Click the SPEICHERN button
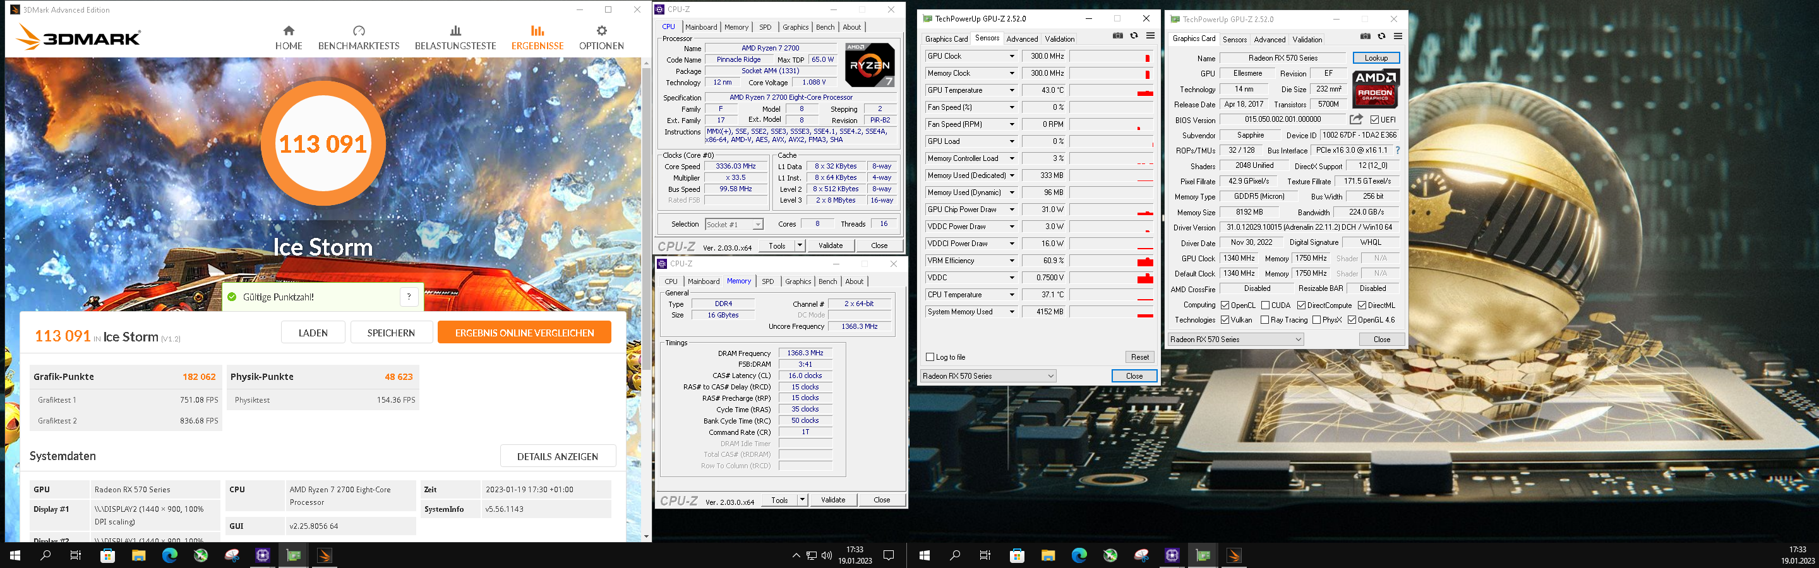The image size is (1819, 568). coord(391,333)
